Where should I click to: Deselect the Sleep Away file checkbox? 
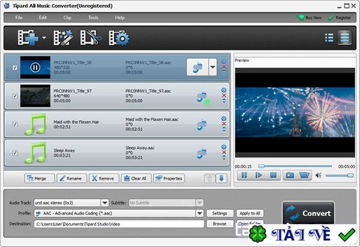(15, 152)
